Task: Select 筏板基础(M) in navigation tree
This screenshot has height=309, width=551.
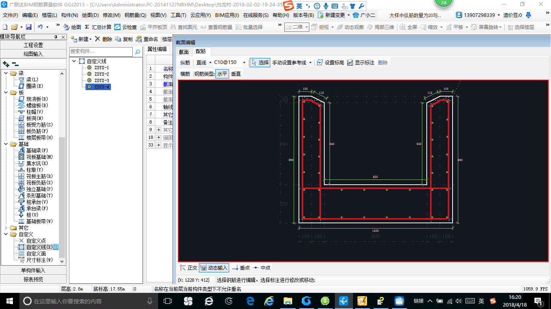Action: click(x=35, y=157)
